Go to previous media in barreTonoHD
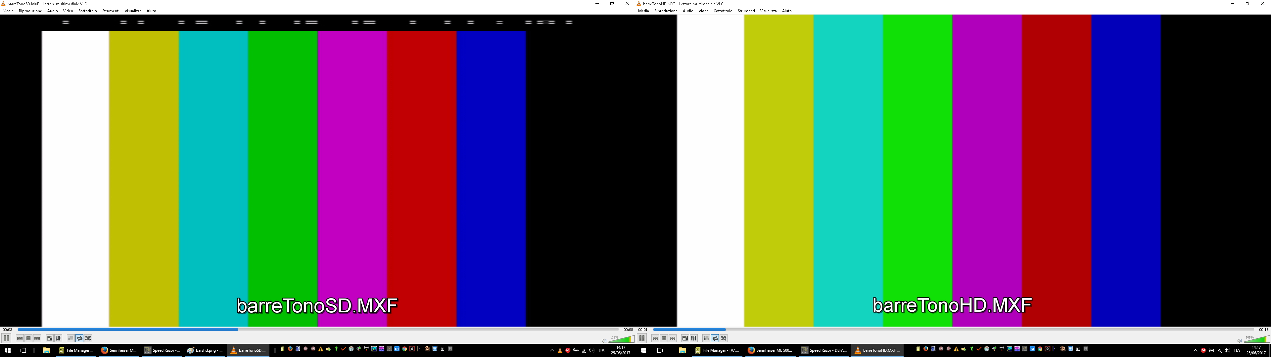The width and height of the screenshot is (1271, 357). [655, 338]
